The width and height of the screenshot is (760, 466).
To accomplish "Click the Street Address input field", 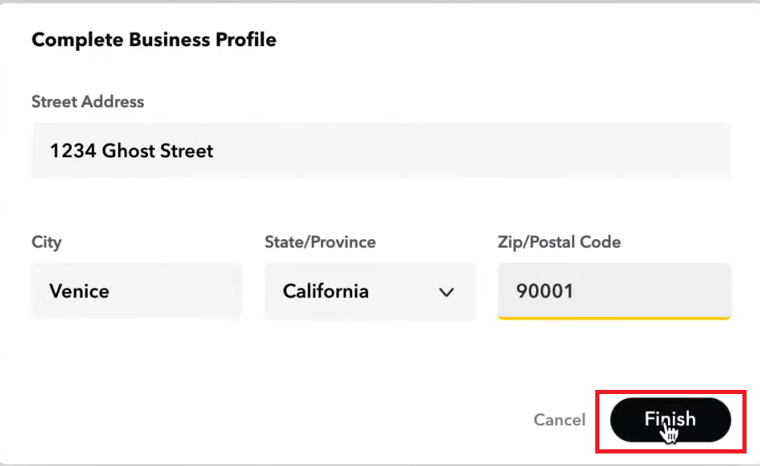I will pyautogui.click(x=380, y=151).
